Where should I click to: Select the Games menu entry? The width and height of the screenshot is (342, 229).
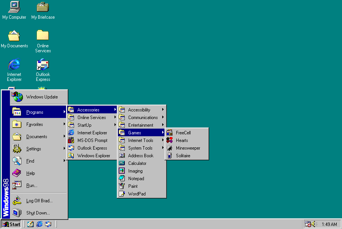pyautogui.click(x=142, y=132)
